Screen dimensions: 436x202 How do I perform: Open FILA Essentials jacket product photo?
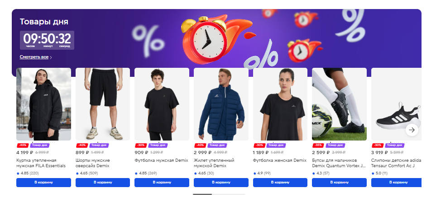[x=43, y=104]
